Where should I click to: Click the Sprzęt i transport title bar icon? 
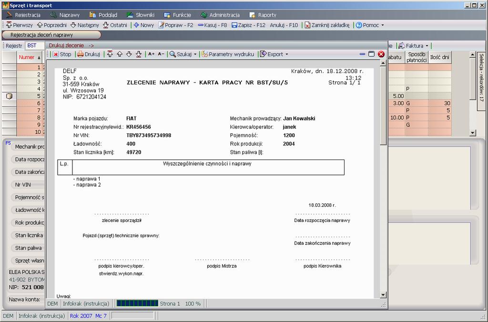[5, 5]
